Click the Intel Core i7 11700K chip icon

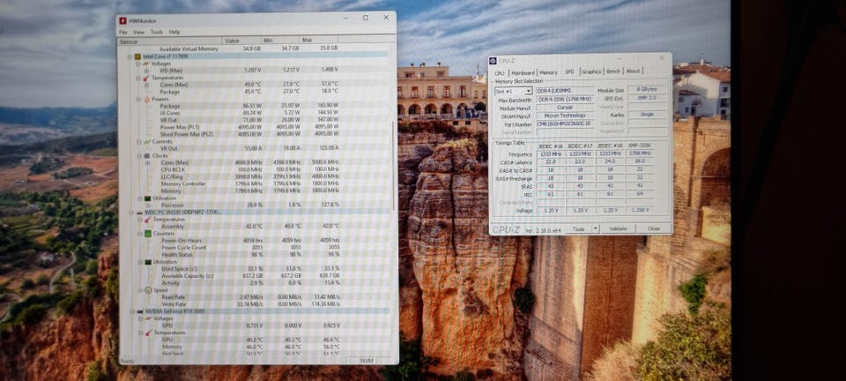click(137, 56)
